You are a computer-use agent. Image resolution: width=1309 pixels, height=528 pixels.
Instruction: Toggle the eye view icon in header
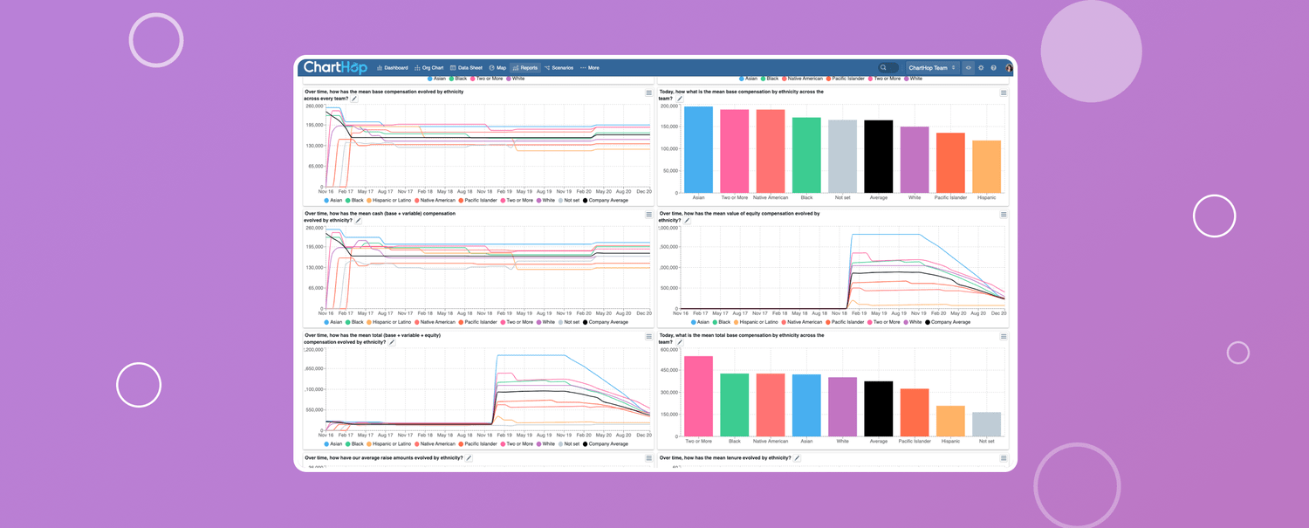(x=968, y=68)
